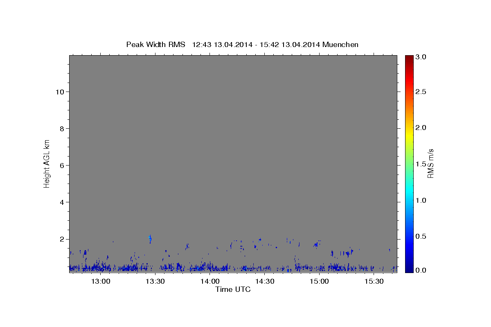Click the colorbar label '0.0'
491x327 pixels.
pos(421,270)
